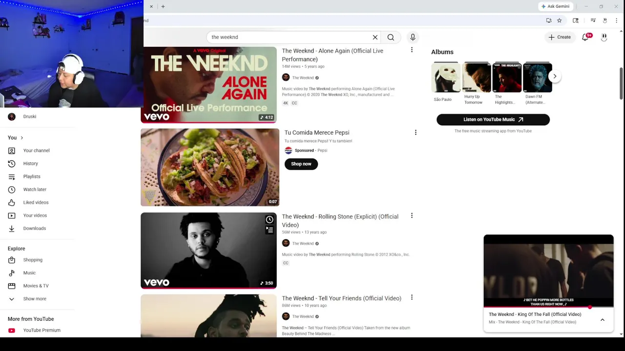This screenshot has width=625, height=351.
Task: Click Listen on YouTube Music button
Action: (x=493, y=119)
